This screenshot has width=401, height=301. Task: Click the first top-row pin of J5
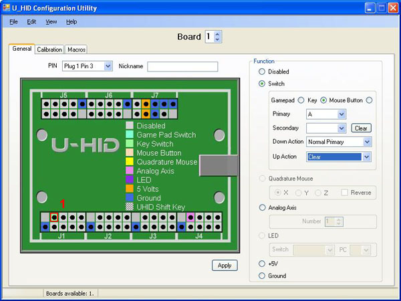point(46,104)
